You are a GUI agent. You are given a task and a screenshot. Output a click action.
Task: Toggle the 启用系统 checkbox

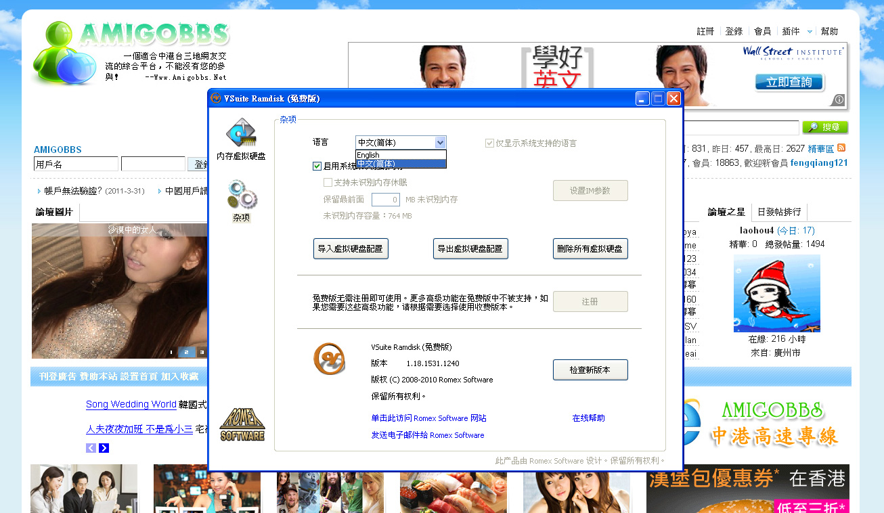point(317,166)
